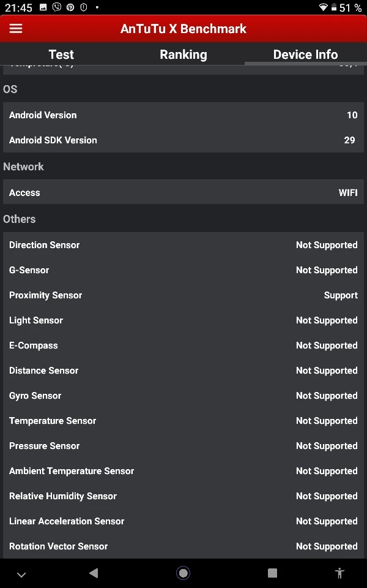Open recent apps with square button

coord(272,573)
